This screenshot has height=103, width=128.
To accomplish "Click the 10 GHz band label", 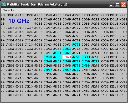I will [x=19, y=21].
